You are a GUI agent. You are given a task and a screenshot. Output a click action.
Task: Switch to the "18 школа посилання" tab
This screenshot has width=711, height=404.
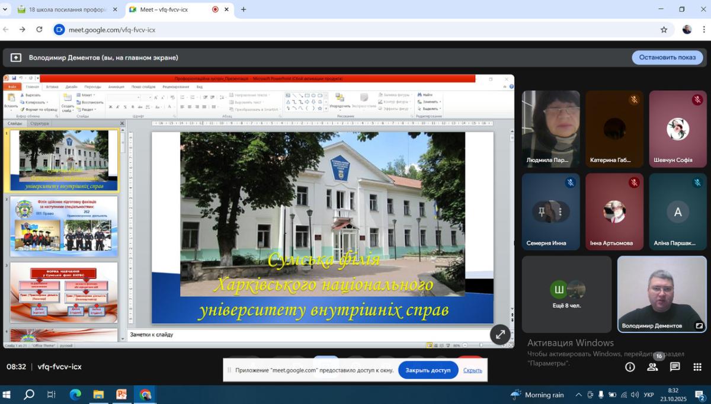click(65, 9)
